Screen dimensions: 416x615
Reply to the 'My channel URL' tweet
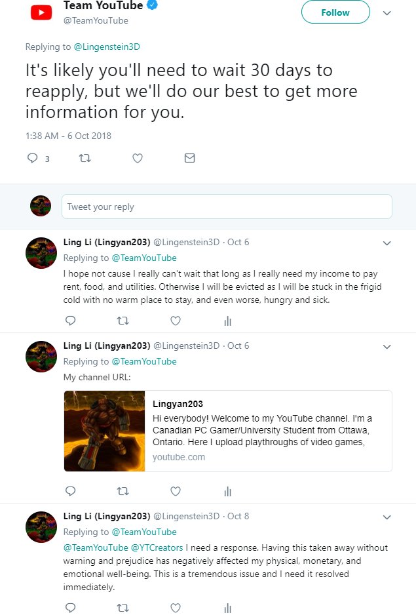[x=71, y=491]
